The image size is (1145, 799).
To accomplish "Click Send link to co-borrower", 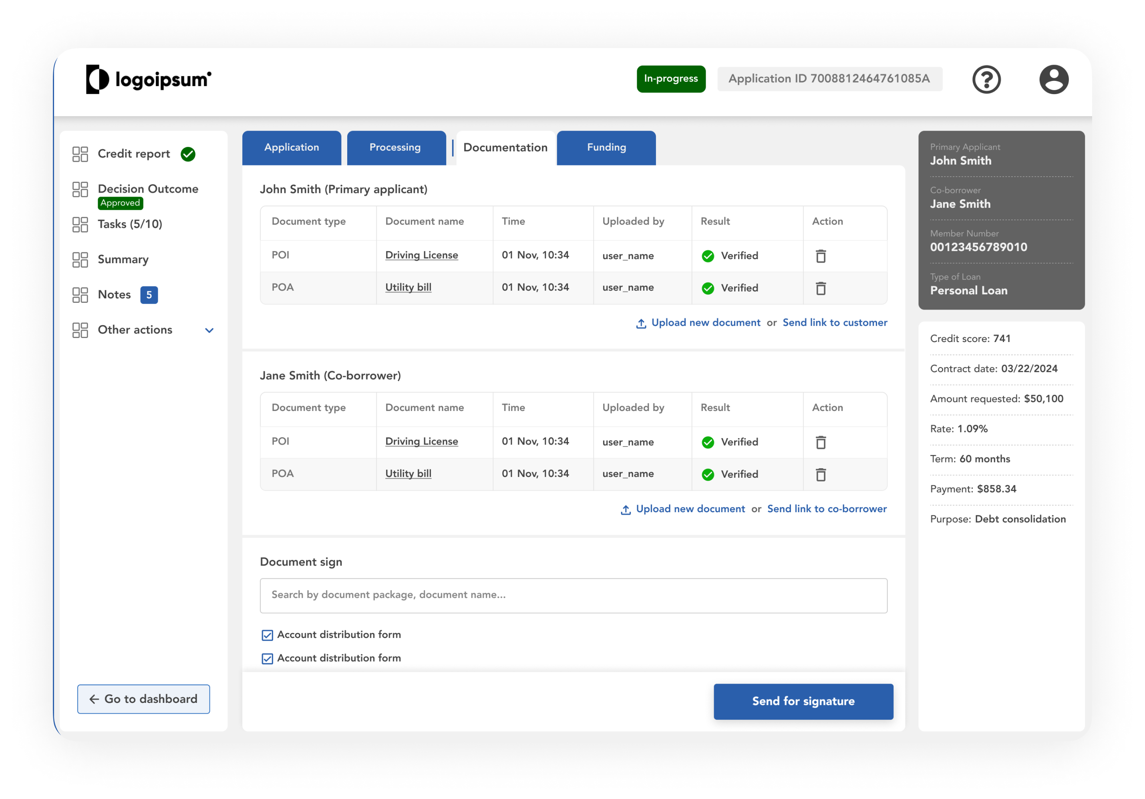I will click(x=827, y=509).
